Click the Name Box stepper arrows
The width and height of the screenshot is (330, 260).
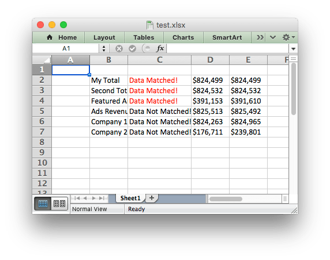point(104,49)
